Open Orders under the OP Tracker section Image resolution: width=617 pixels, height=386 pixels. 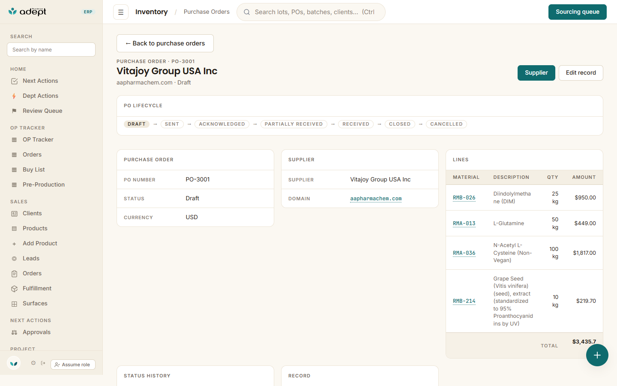tap(51, 154)
